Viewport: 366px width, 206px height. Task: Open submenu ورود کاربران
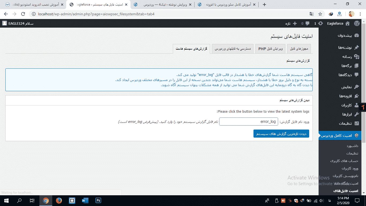pos(350,168)
